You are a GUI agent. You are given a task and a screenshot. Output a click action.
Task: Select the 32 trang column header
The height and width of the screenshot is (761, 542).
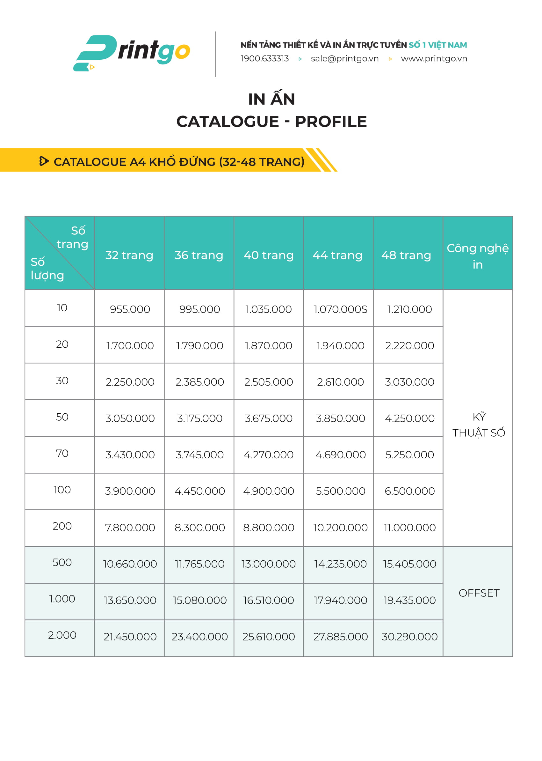tap(129, 255)
